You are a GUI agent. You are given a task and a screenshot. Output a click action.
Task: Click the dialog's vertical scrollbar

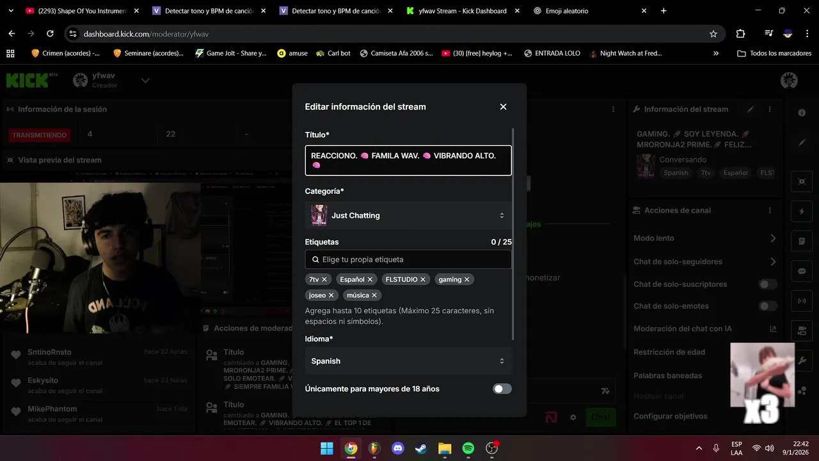pyautogui.click(x=513, y=234)
